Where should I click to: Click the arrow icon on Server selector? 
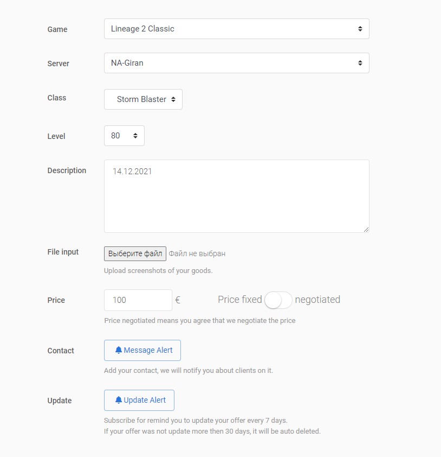pyautogui.click(x=360, y=63)
